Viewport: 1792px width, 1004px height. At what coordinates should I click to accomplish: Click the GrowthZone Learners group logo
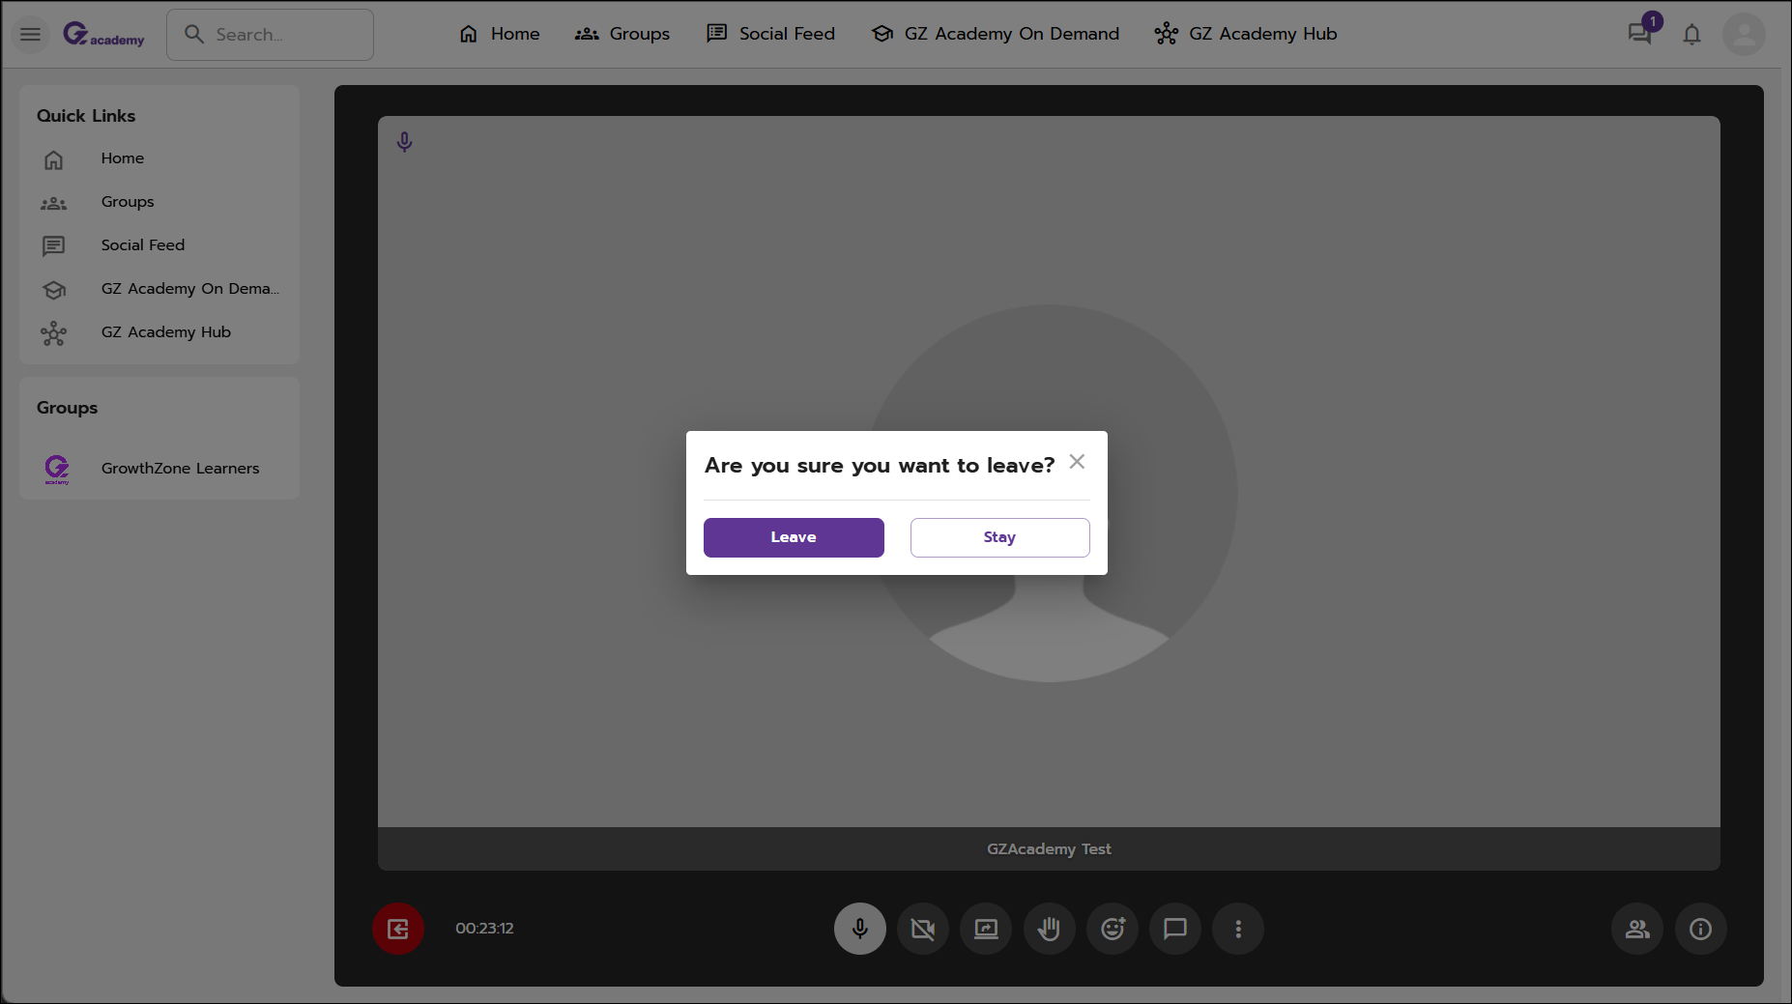[x=57, y=470]
